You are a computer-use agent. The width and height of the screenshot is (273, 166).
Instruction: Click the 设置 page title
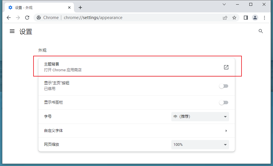(26, 32)
